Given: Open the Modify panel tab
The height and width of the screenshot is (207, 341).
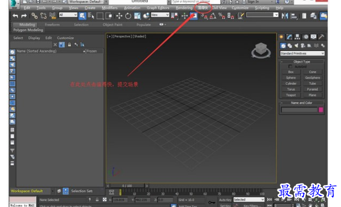Looking at the screenshot, I should (x=290, y=37).
